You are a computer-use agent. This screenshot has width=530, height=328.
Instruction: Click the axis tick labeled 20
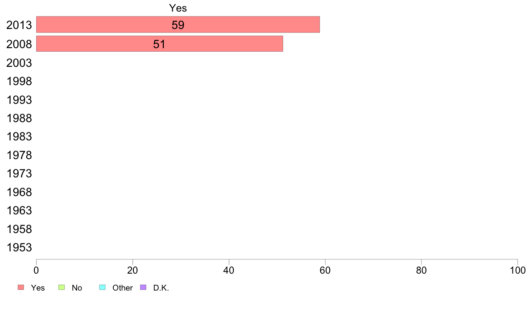132,270
